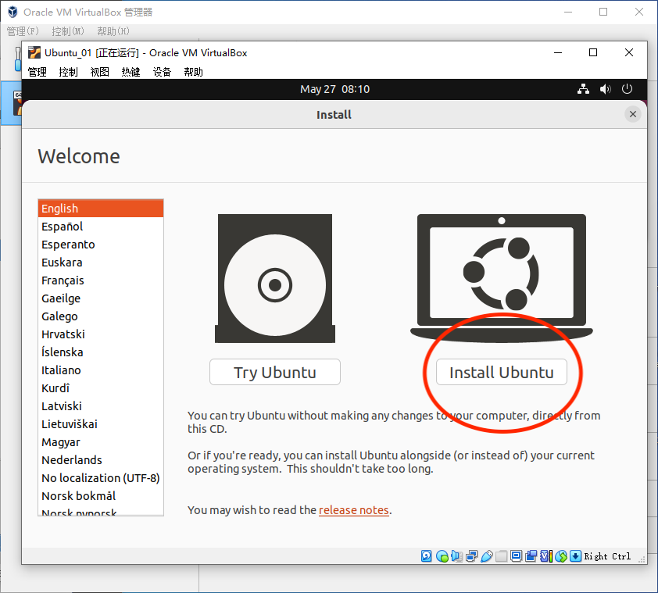This screenshot has height=593, width=658.
Task: Open the Ubuntu power menu icon
Action: (627, 89)
